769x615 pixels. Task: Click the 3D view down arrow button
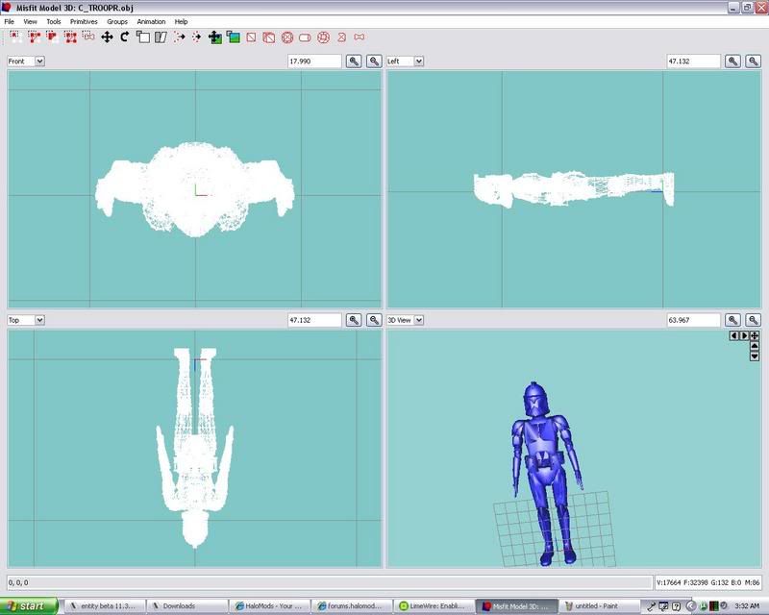point(755,357)
